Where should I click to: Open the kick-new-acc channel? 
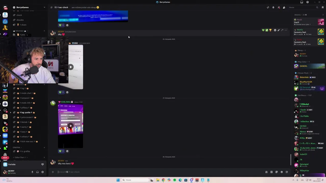(29, 142)
